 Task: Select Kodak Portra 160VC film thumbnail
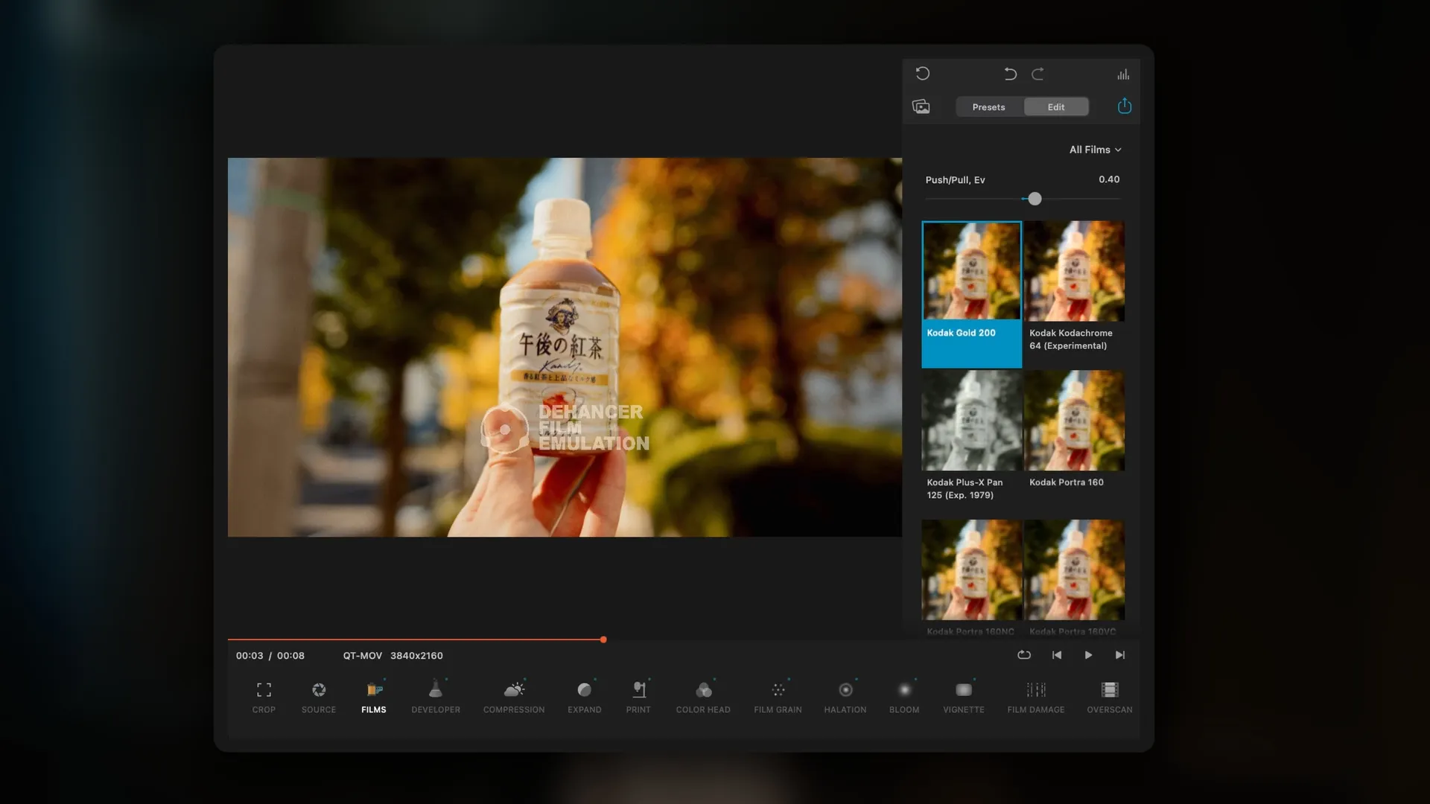click(1074, 570)
